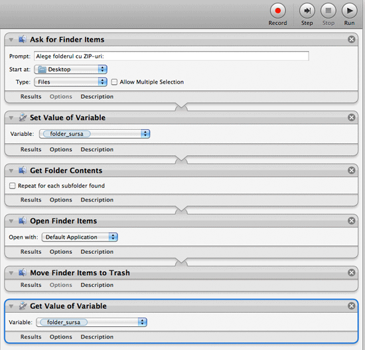This screenshot has height=350, width=365.
Task: Click the Stop workflow button
Action: coord(328,11)
